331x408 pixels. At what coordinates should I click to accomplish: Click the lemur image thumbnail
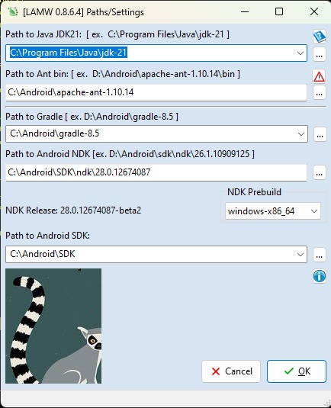[x=53, y=326]
